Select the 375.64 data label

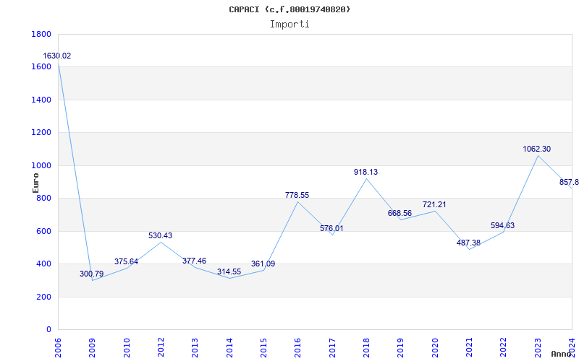[126, 261]
